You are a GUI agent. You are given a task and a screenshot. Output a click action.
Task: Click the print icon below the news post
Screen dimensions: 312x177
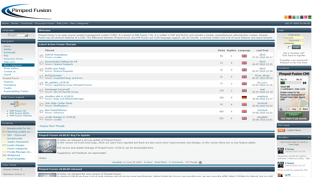click(200, 162)
